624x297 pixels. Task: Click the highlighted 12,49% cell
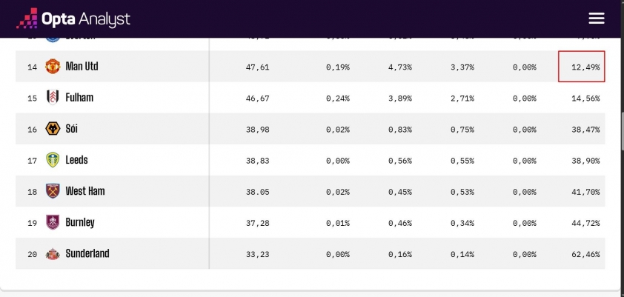[582, 67]
